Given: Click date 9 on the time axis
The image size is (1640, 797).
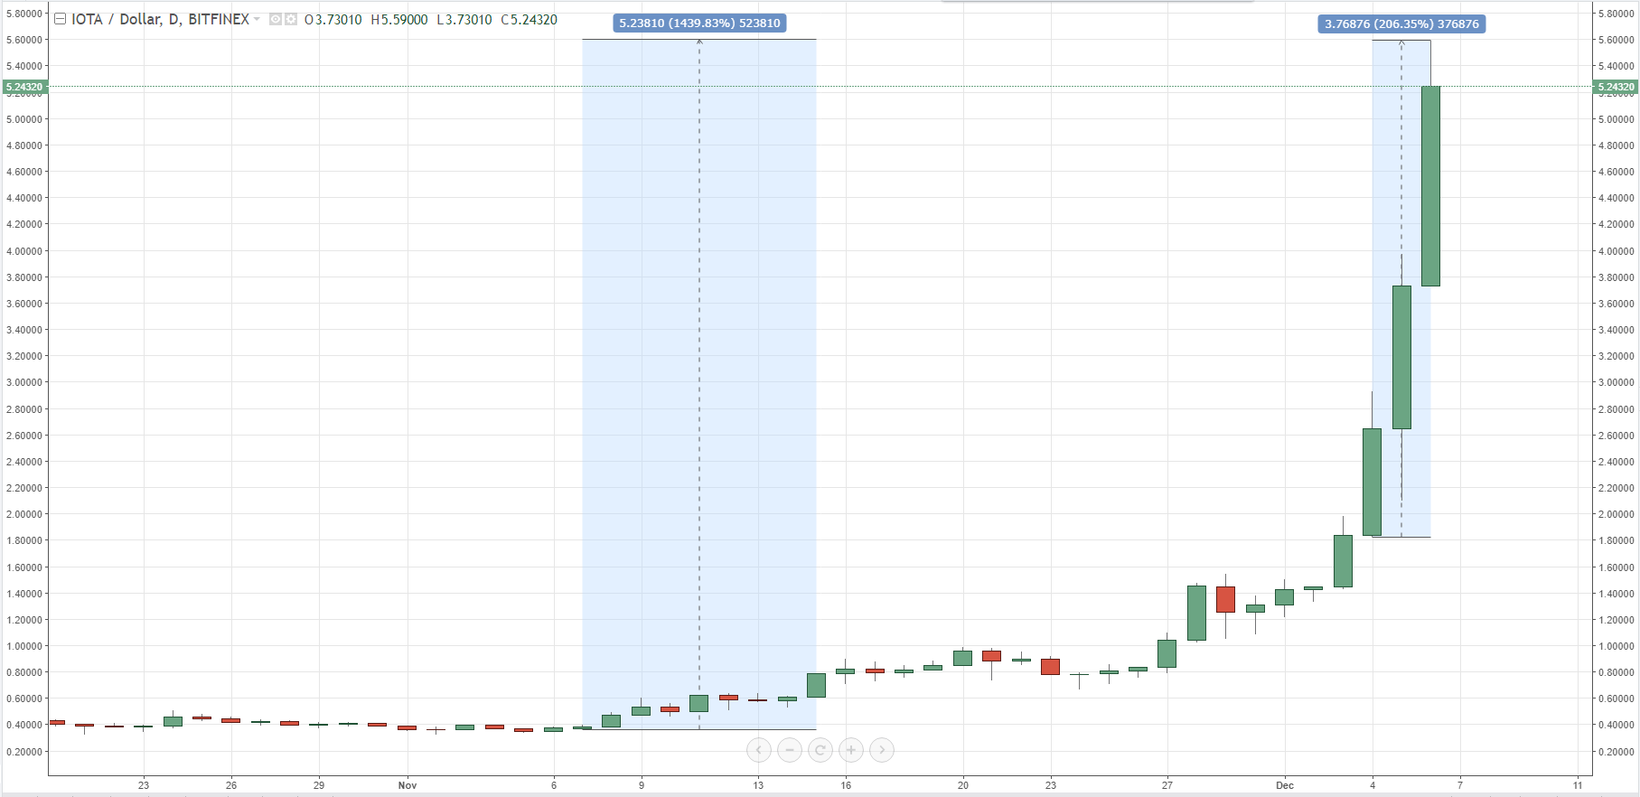Looking at the screenshot, I should tap(642, 785).
